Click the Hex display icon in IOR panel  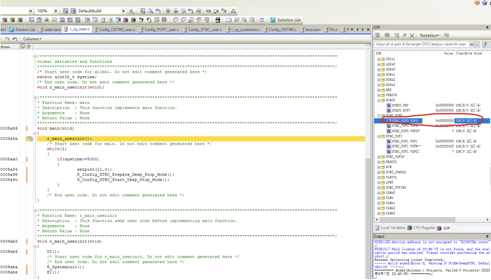(x=447, y=35)
